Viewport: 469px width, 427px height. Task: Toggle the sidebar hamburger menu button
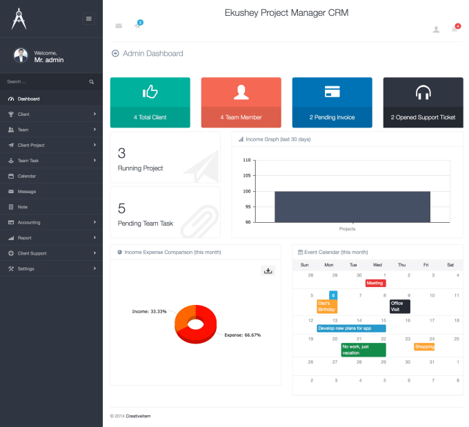[x=88, y=19]
